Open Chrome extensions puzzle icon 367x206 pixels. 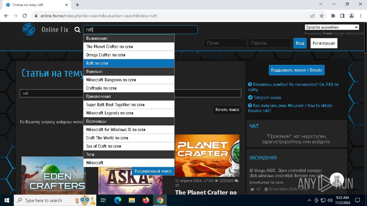(x=333, y=16)
